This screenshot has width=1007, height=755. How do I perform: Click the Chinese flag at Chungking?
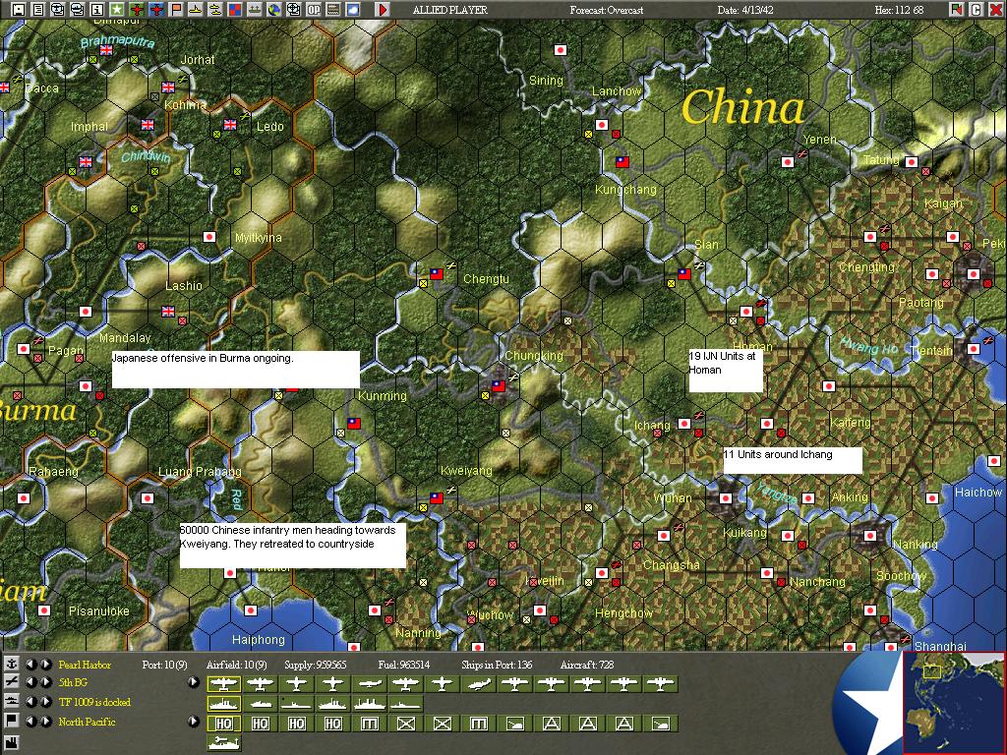pyautogui.click(x=499, y=385)
